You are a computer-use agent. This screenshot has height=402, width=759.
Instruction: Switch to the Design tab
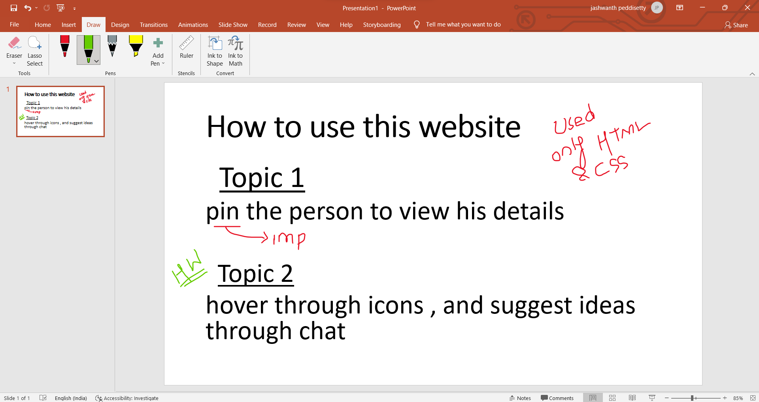coord(120,25)
